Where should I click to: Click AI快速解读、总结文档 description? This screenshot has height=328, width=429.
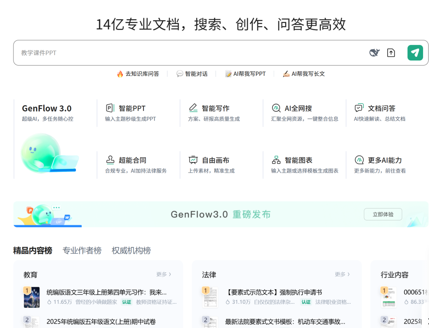tap(379, 119)
